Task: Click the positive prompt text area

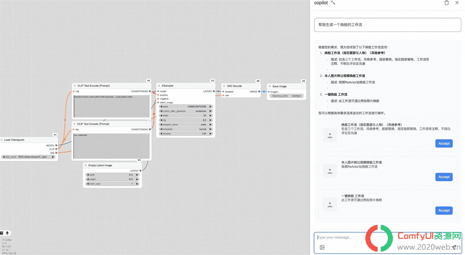Action: coord(112,106)
